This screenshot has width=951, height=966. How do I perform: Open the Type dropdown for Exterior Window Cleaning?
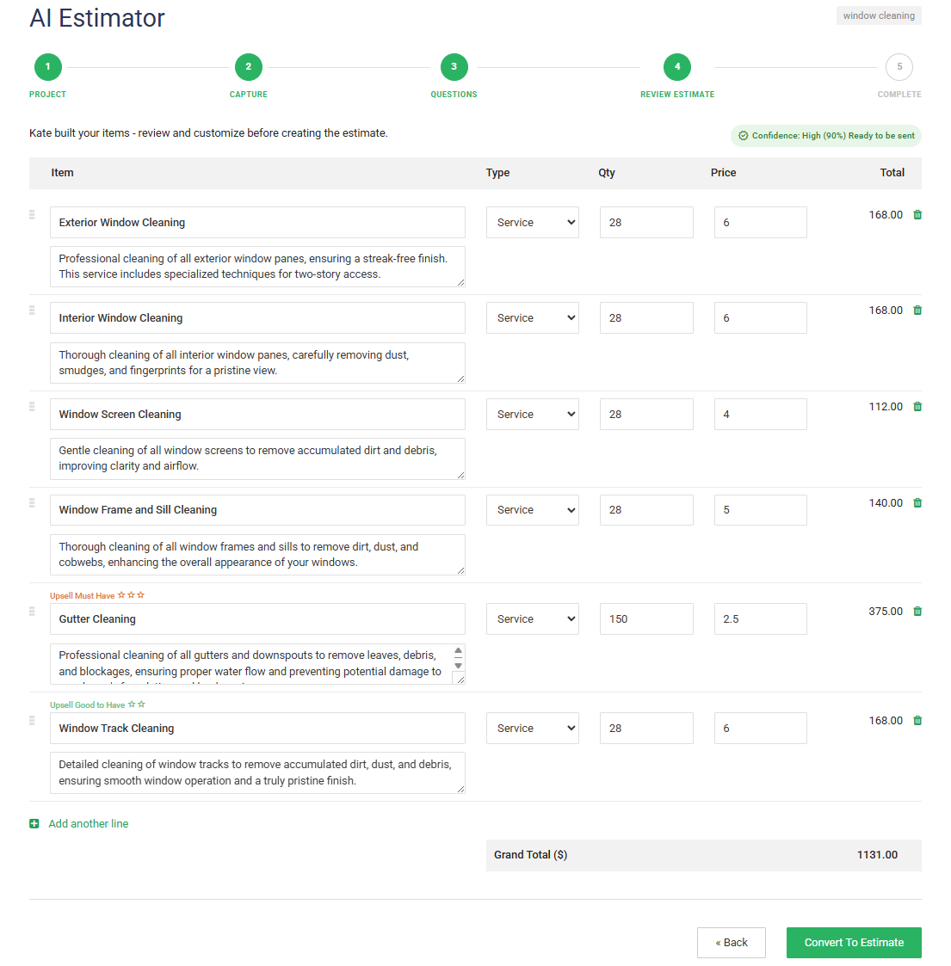coord(532,222)
